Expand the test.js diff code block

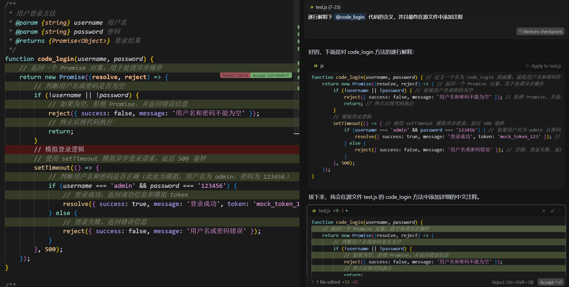pos(560,211)
